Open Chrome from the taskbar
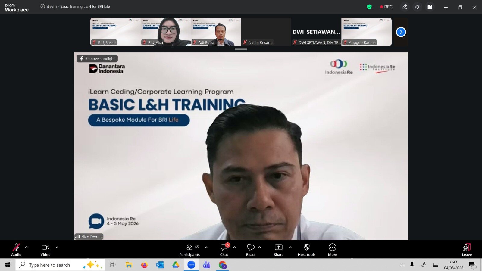 [x=223, y=265]
